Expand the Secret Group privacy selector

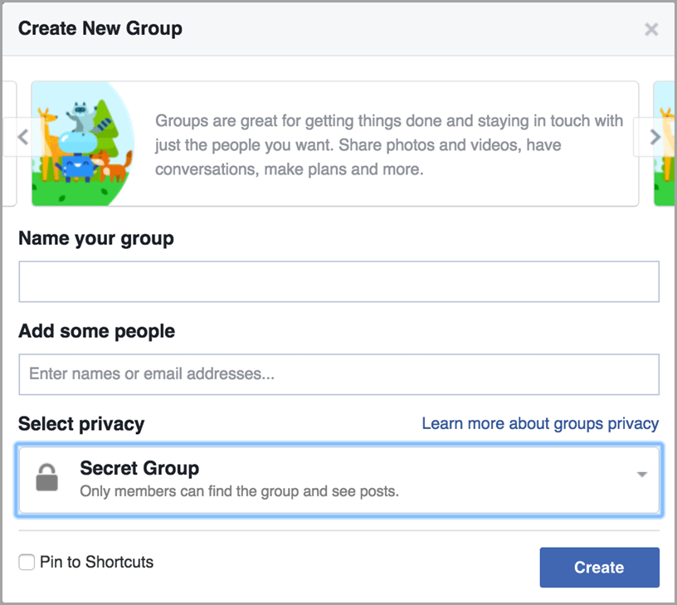[339, 480]
